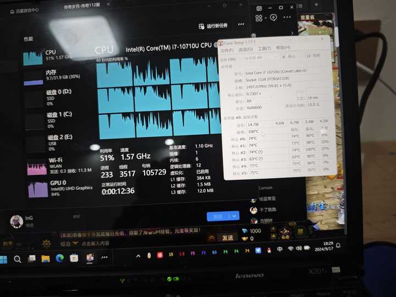Select 磁盘 0 (D:) in the sidebar
Viewport: 396px width, 297px height.
pos(50,99)
